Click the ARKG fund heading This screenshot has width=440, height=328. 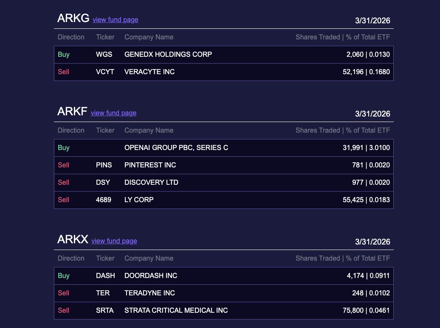73,18
